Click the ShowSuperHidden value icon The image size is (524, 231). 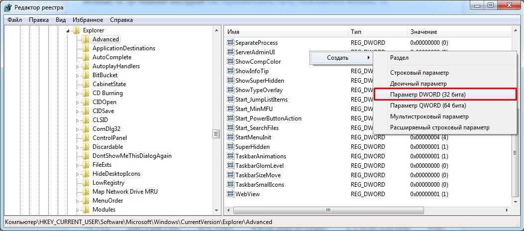tap(230, 81)
